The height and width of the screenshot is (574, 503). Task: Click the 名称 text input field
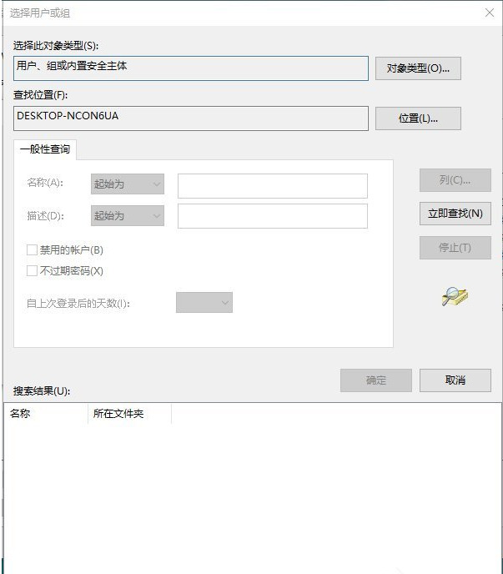[272, 185]
